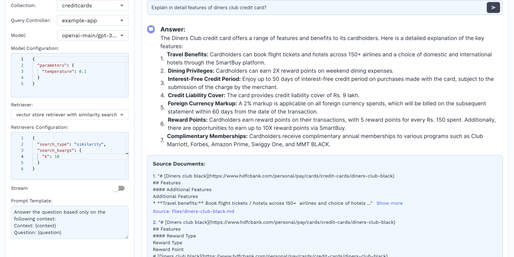Expand the Model selection dropdown

(93, 36)
